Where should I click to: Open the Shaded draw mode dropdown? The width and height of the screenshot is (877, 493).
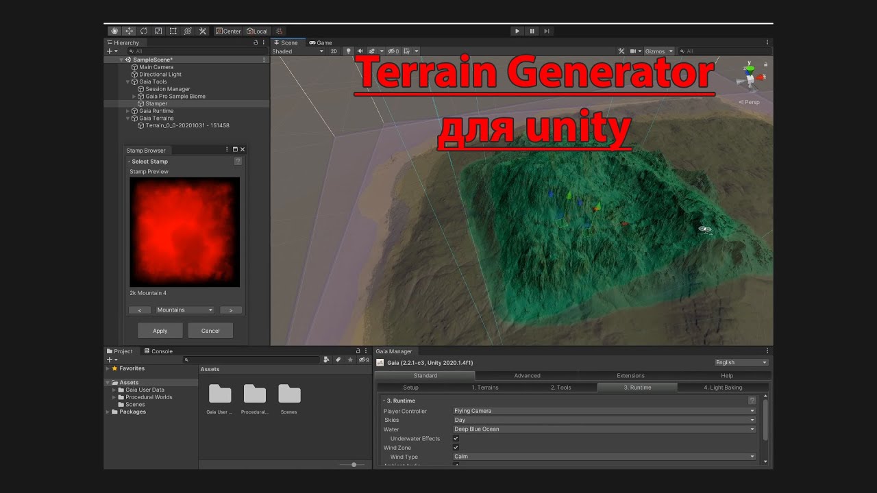[298, 51]
